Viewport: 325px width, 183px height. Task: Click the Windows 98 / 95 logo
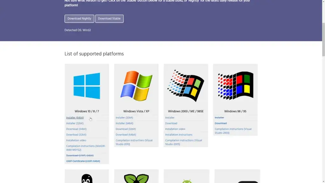click(235, 85)
